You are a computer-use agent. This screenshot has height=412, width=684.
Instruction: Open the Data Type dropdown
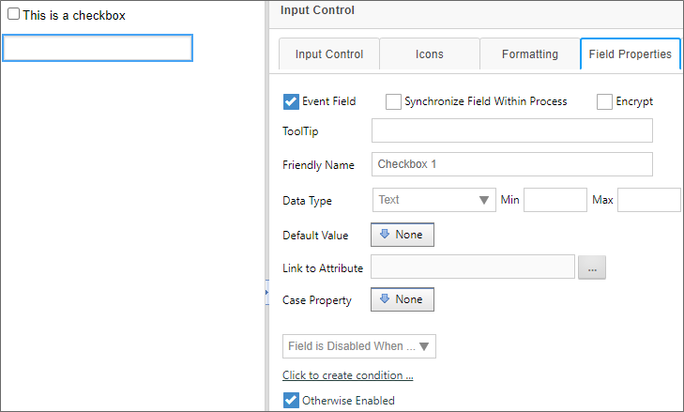(433, 200)
